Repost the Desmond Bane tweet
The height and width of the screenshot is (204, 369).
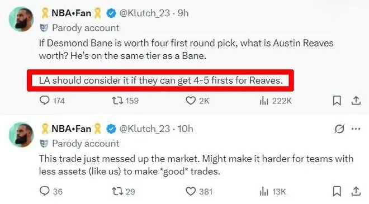click(x=125, y=101)
